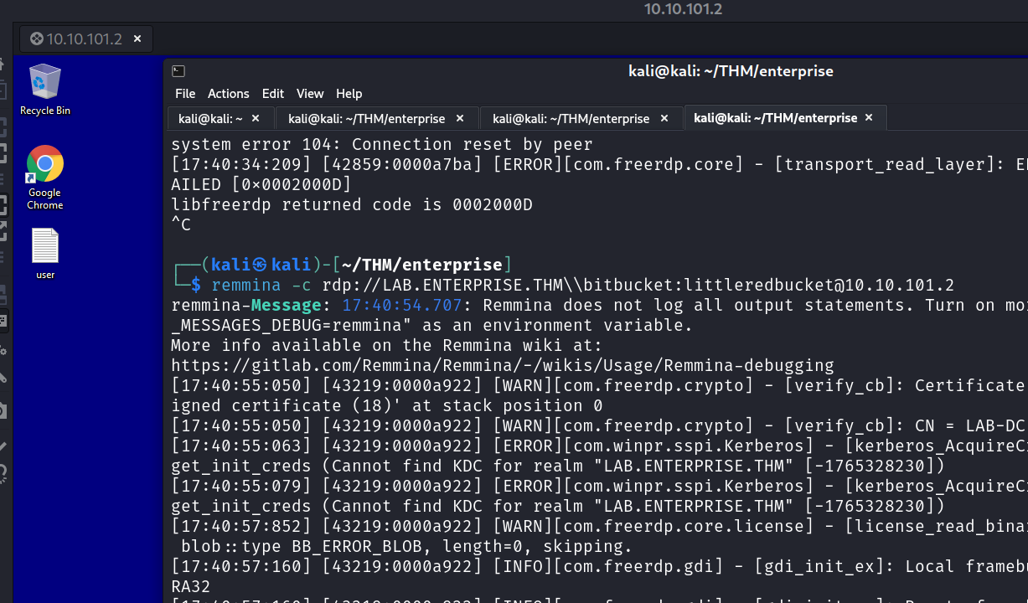1028x603 pixels.
Task: Close the 10.10.101.2 Remmina connection tab
Action: coord(137,39)
